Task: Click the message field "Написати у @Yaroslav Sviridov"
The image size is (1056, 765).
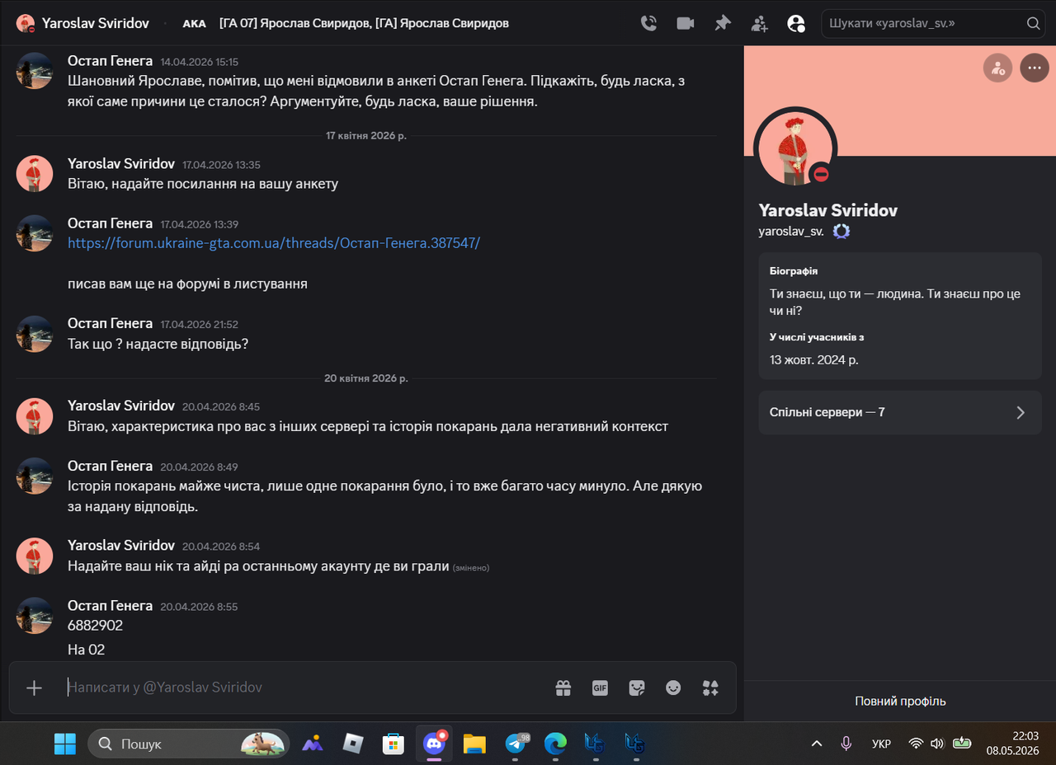Action: point(305,688)
